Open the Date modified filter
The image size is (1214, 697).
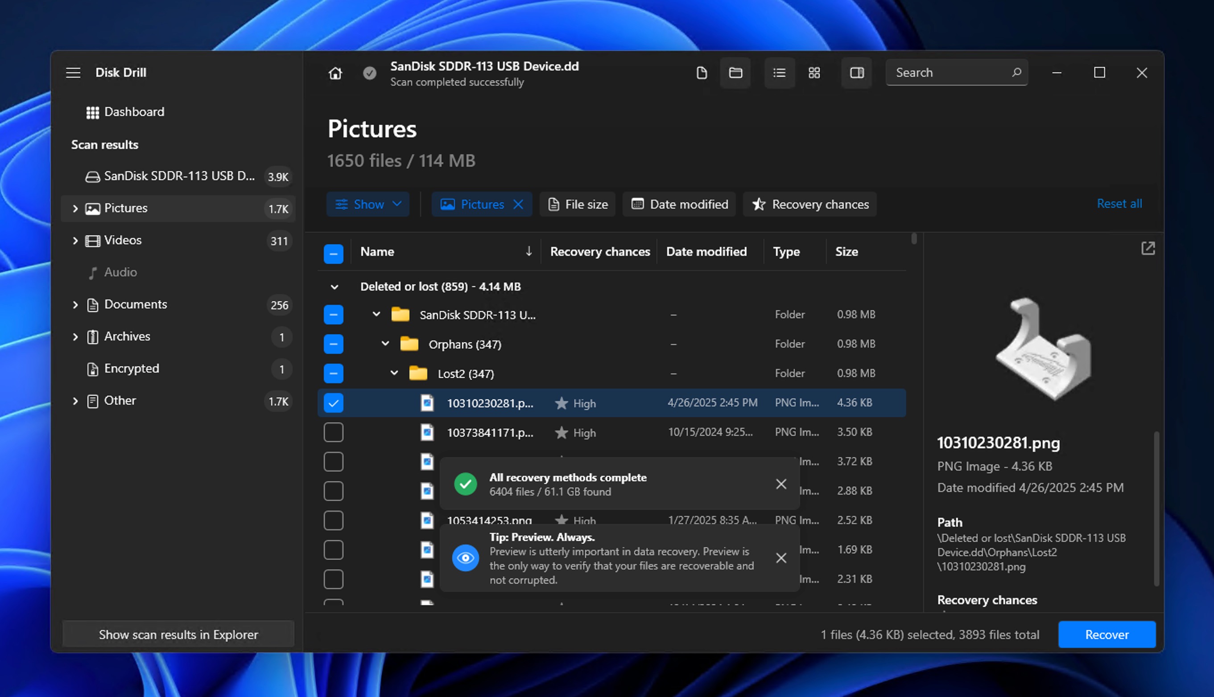(679, 205)
